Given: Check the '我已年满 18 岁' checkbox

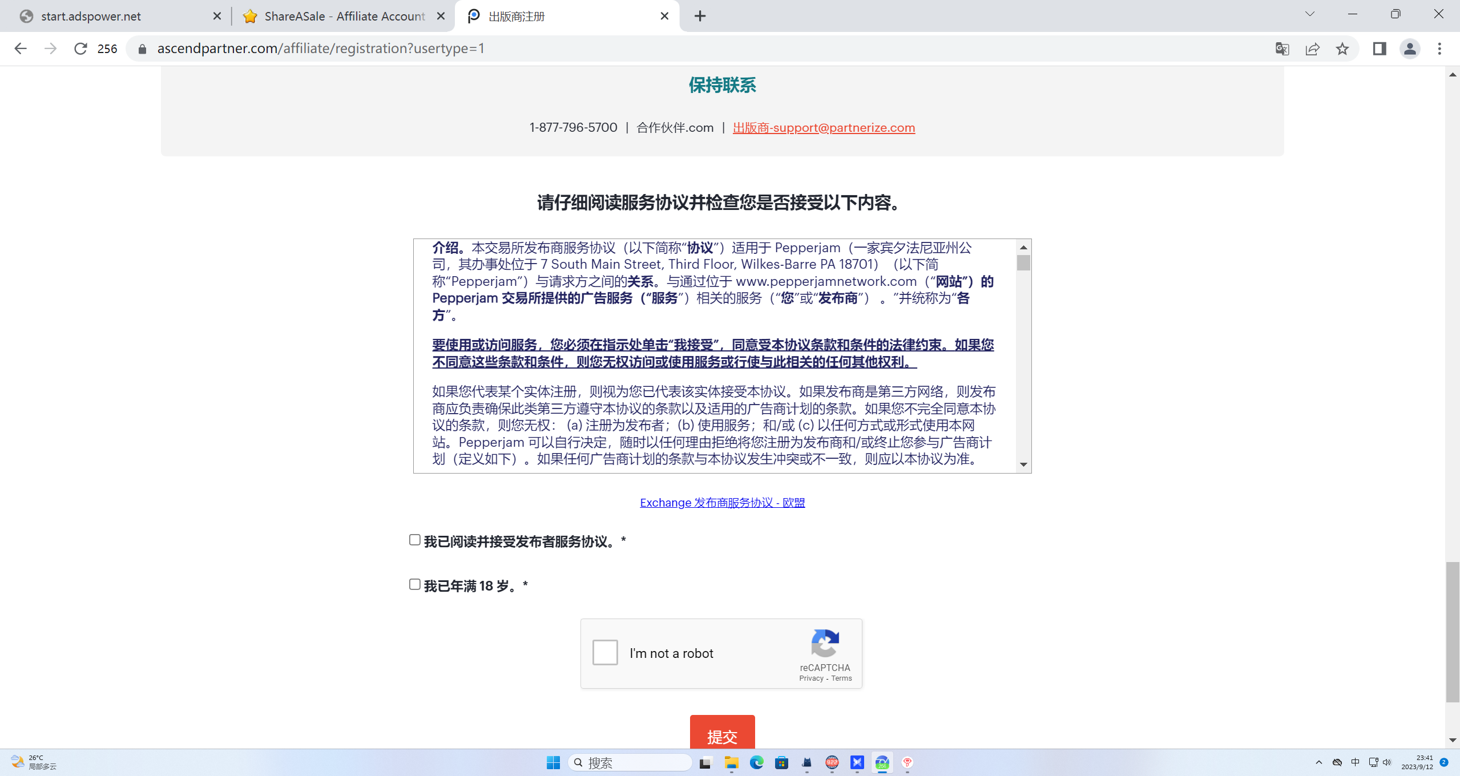Looking at the screenshot, I should (x=414, y=584).
